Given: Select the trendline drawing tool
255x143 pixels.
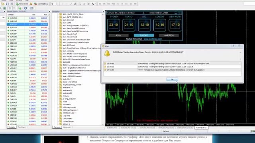Looking at the screenshot, I should point(71,4).
